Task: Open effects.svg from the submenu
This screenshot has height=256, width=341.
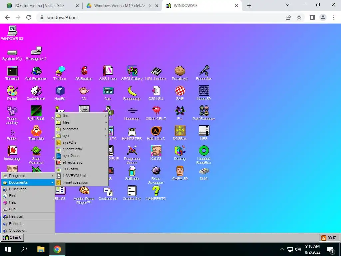Action: (82, 162)
